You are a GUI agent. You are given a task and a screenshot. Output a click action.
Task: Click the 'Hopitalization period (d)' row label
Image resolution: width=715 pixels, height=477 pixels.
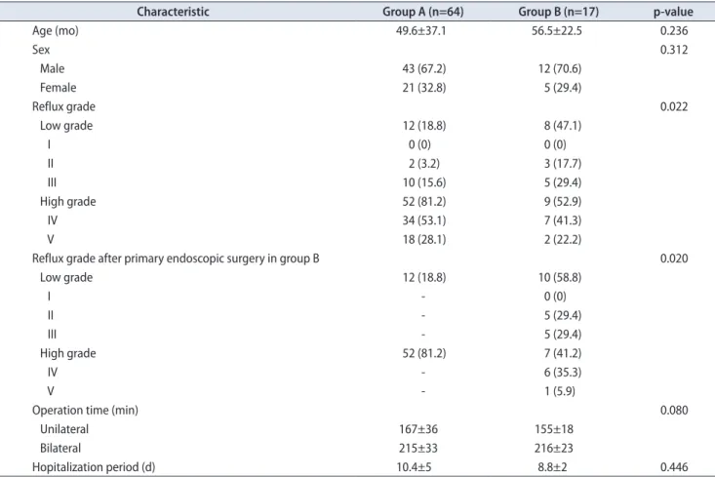click(x=94, y=467)
